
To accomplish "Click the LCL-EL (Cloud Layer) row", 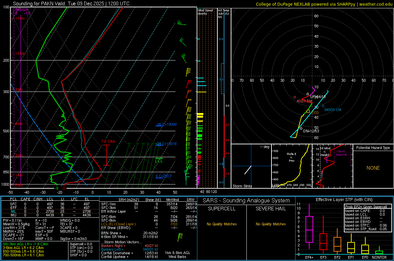I will tap(149, 224).
